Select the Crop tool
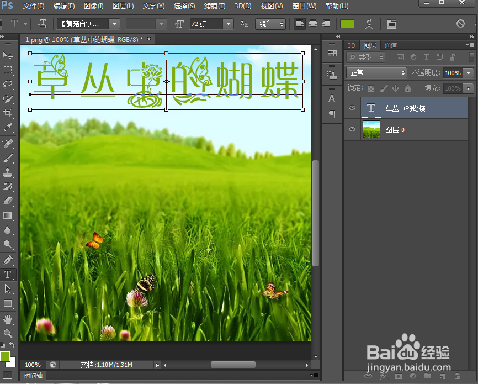Image resolution: width=478 pixels, height=384 pixels. click(x=8, y=113)
